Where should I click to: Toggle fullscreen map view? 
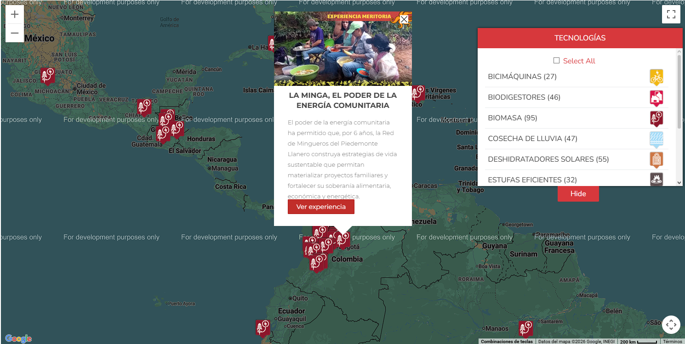(671, 14)
